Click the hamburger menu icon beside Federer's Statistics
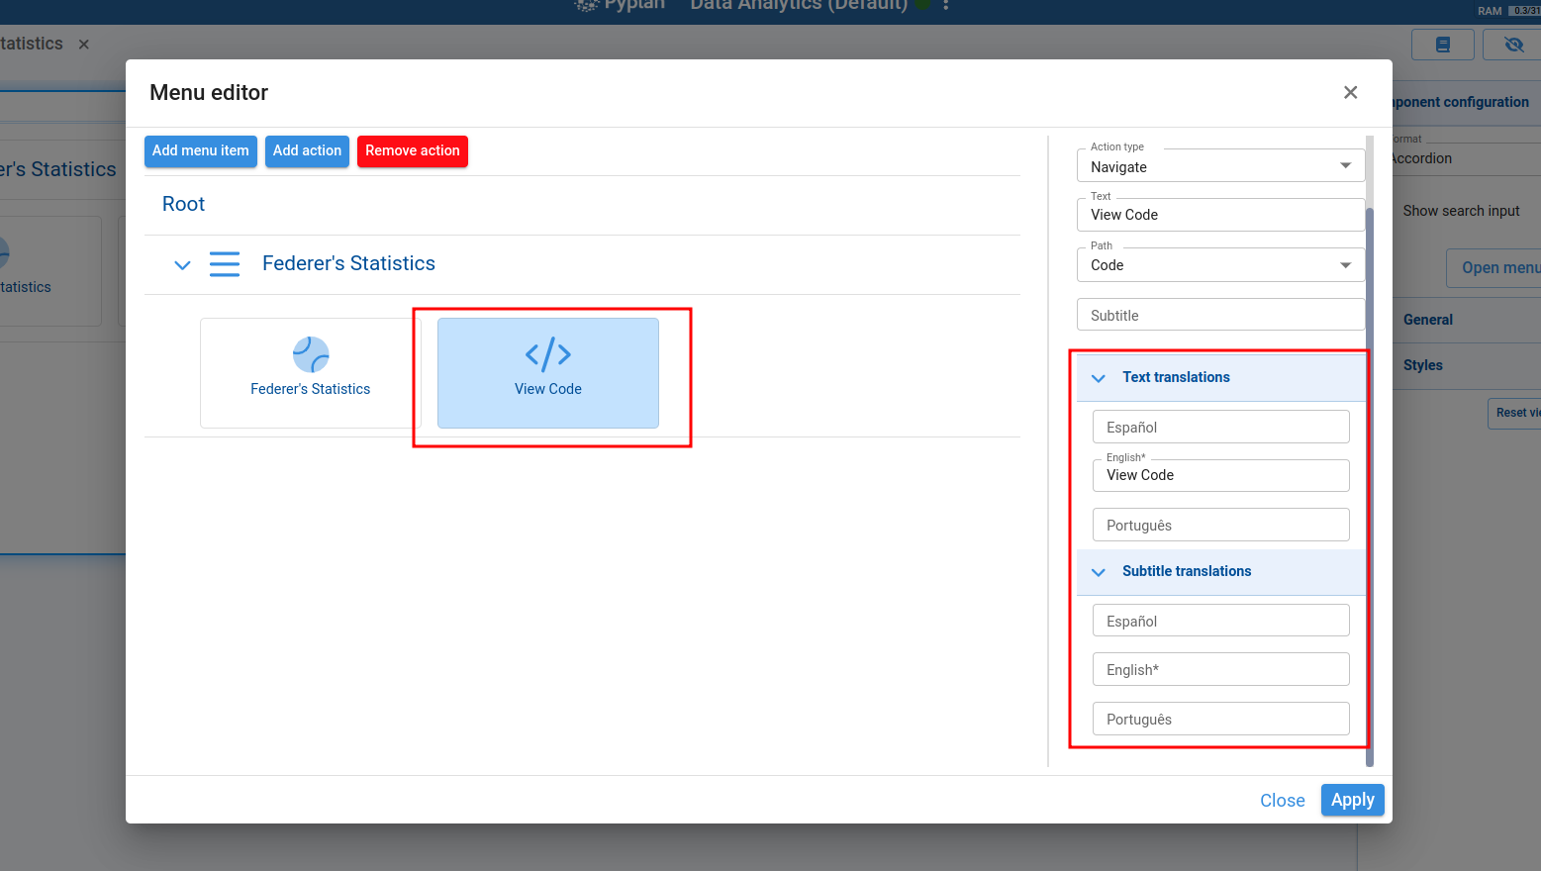The width and height of the screenshot is (1541, 871). (x=225, y=264)
